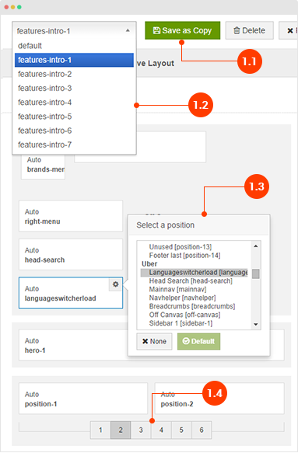Click the position list scrollbar thumb
298x460 pixels.
(256, 274)
